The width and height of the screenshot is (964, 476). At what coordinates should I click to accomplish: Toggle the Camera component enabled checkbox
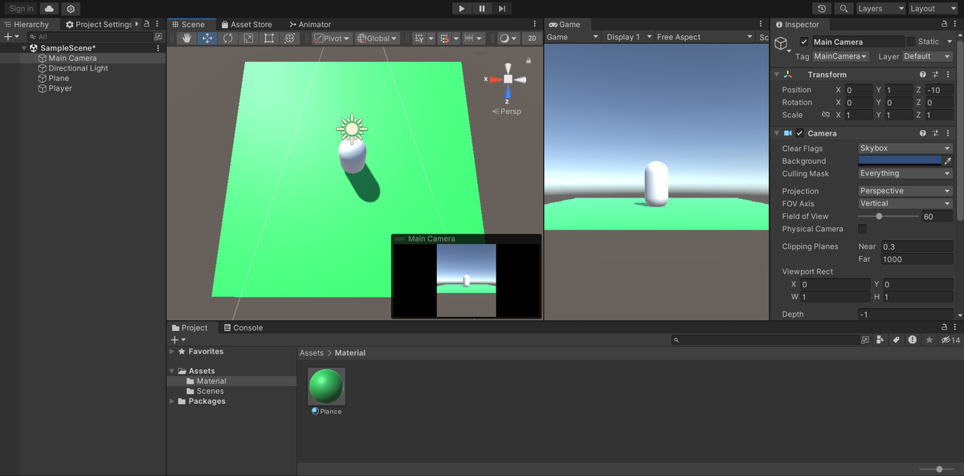(799, 133)
